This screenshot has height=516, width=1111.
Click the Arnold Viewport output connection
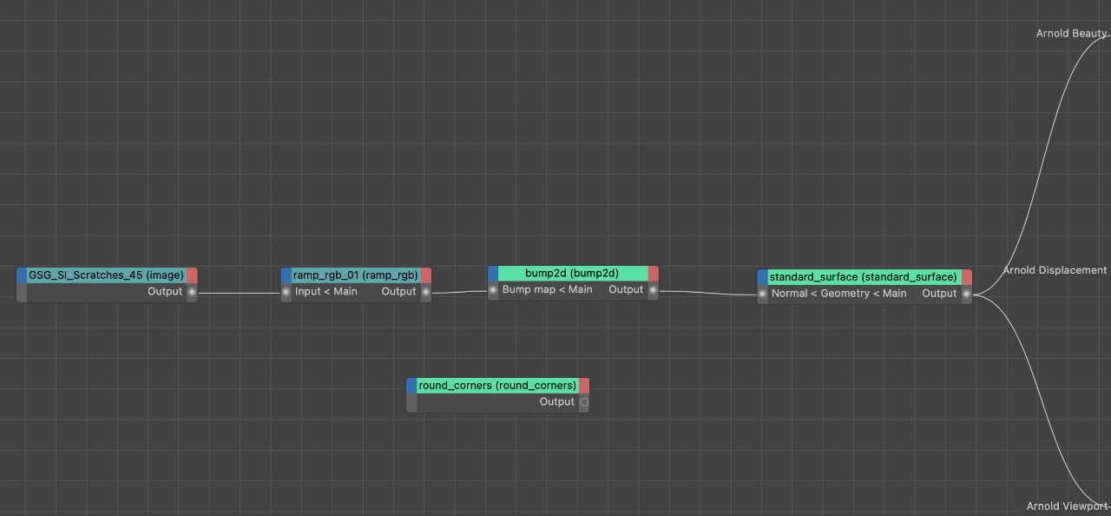tap(1068, 506)
